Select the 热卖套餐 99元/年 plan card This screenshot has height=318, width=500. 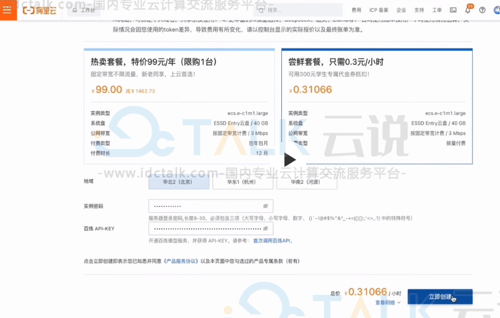click(179, 106)
